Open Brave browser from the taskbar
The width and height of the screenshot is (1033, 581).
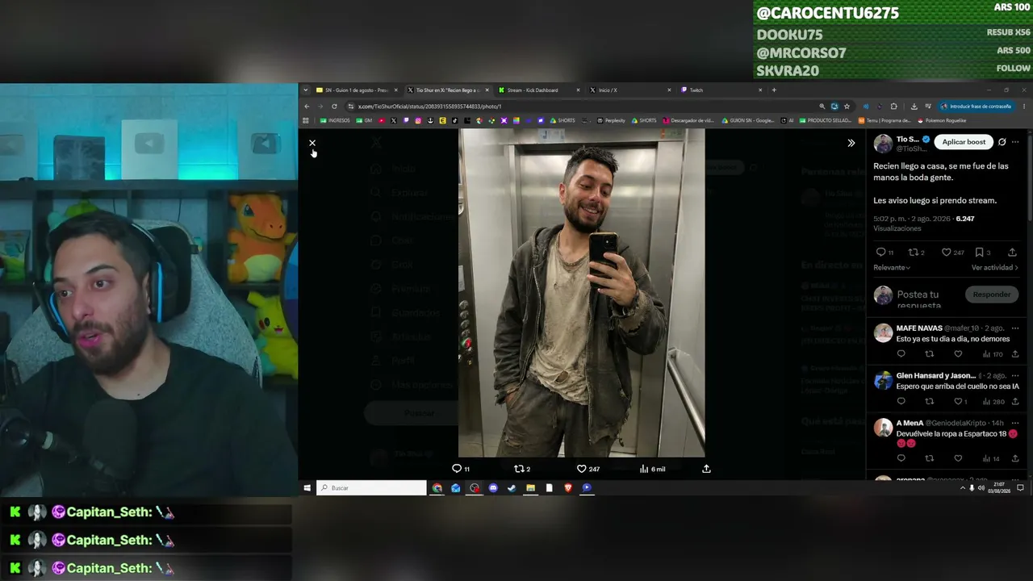pyautogui.click(x=568, y=487)
